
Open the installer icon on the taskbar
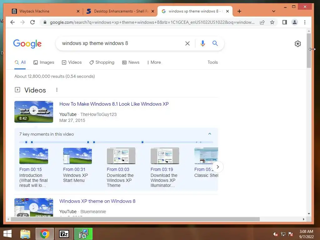point(83,234)
